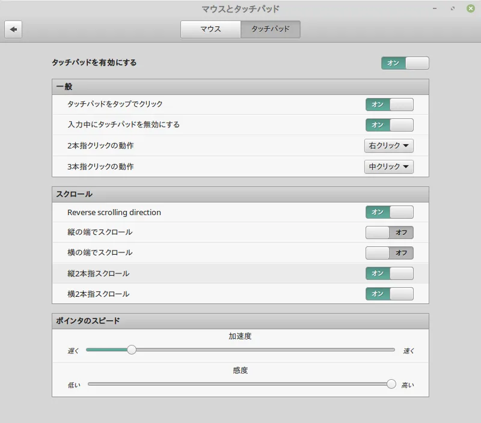The image size is (481, 423).
Task: Open the 2本指クリックの動作 dropdown showing 右クリック
Action: tap(388, 145)
